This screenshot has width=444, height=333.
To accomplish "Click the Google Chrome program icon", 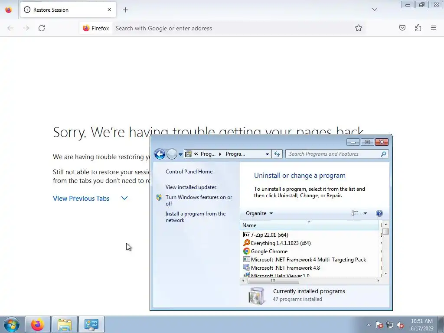I will 247,251.
